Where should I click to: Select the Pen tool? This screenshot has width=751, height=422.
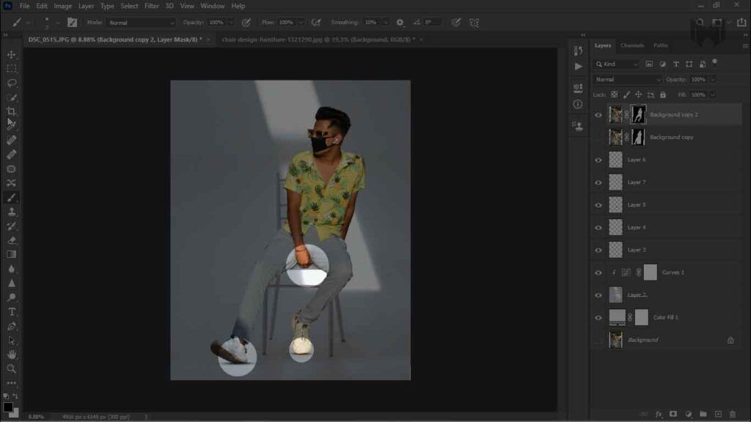pos(12,326)
